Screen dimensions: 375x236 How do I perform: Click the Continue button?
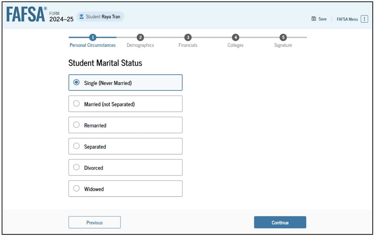point(280,222)
